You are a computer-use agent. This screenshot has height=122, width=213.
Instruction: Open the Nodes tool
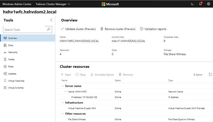point(28,59)
